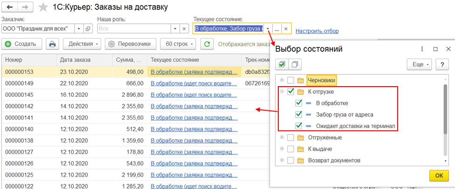Open selection dialog via ellipsis button

click(x=277, y=29)
